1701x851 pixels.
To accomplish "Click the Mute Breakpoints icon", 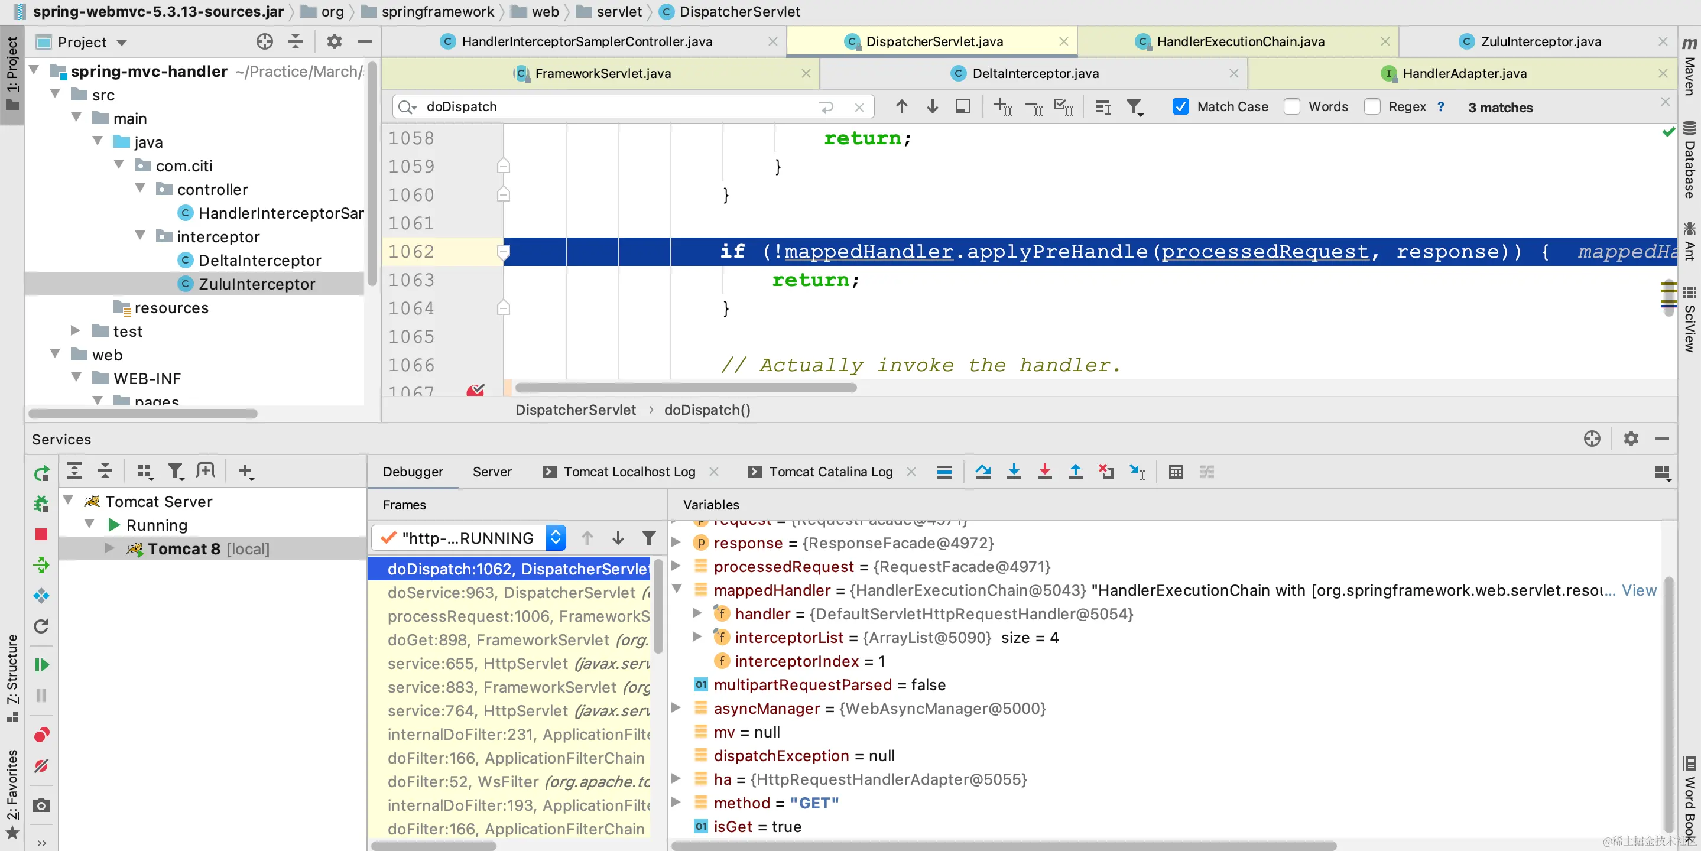I will [x=41, y=766].
